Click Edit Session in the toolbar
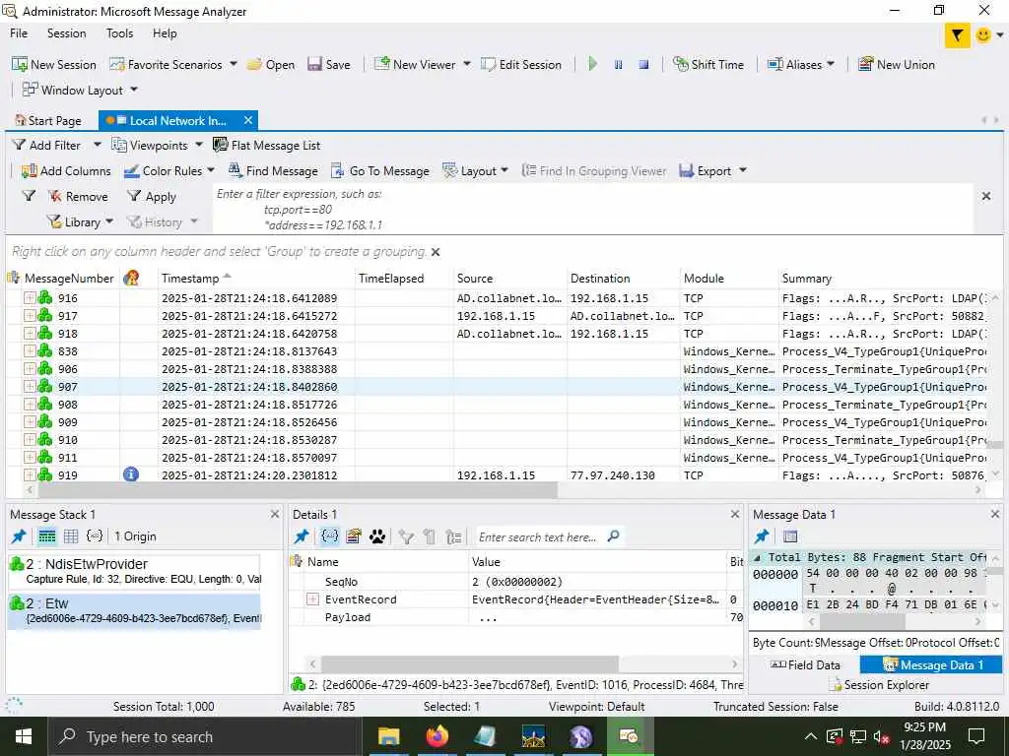The width and height of the screenshot is (1009, 756). [521, 64]
